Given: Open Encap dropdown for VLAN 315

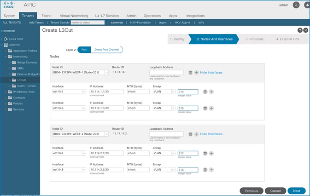Looking at the screenshot, I should pyautogui.click(x=173, y=92).
